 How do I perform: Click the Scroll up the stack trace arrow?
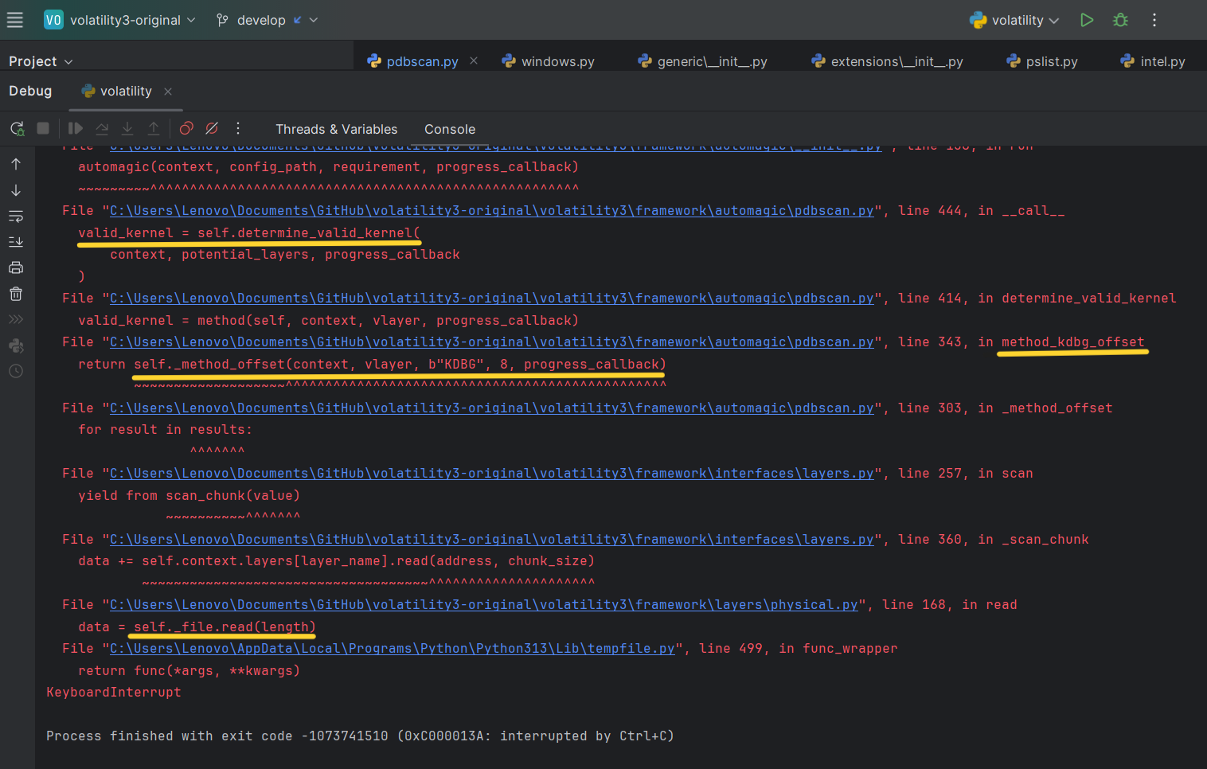pos(16,164)
